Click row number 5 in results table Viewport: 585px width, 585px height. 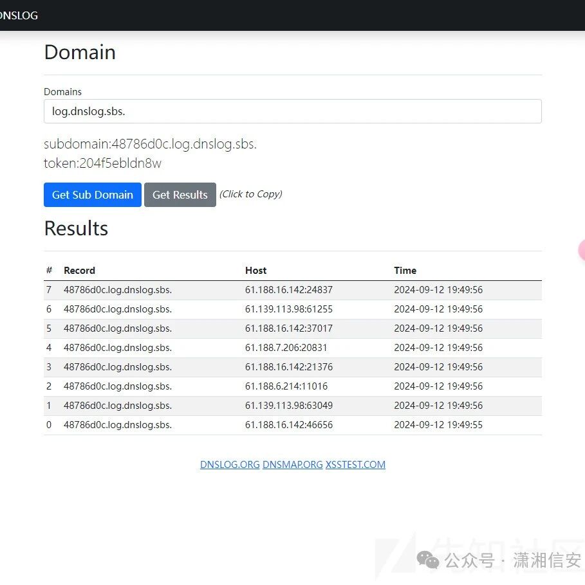[49, 328]
